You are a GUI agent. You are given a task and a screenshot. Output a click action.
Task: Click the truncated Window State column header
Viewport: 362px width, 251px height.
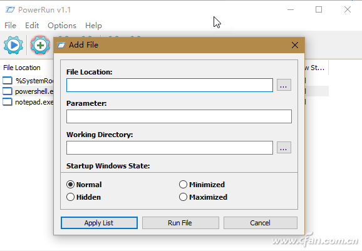[314, 68]
